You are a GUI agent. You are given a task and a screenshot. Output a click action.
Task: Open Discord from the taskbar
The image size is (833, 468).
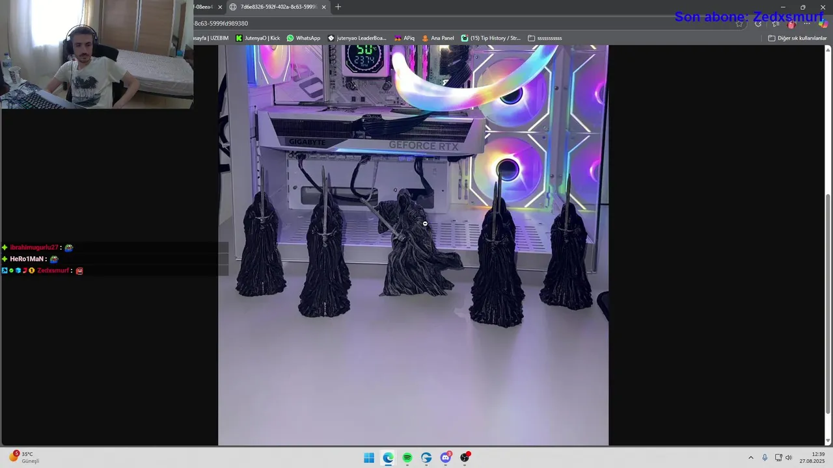click(446, 458)
